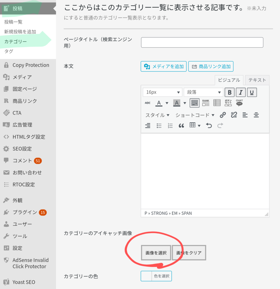Switch to ビジュアル editor tab

pyautogui.click(x=229, y=80)
